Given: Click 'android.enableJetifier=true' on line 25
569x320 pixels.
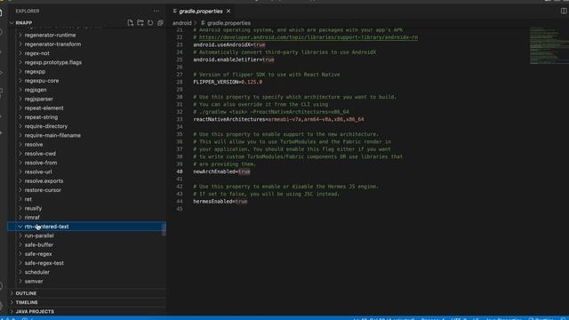Looking at the screenshot, I should (233, 60).
